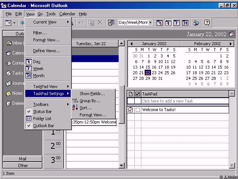Image resolution: width=238 pixels, height=179 pixels.
Task: Click the calendar vertical scrollbar thumb
Action: coord(122,104)
